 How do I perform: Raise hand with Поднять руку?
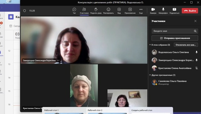click(x=96, y=11)
